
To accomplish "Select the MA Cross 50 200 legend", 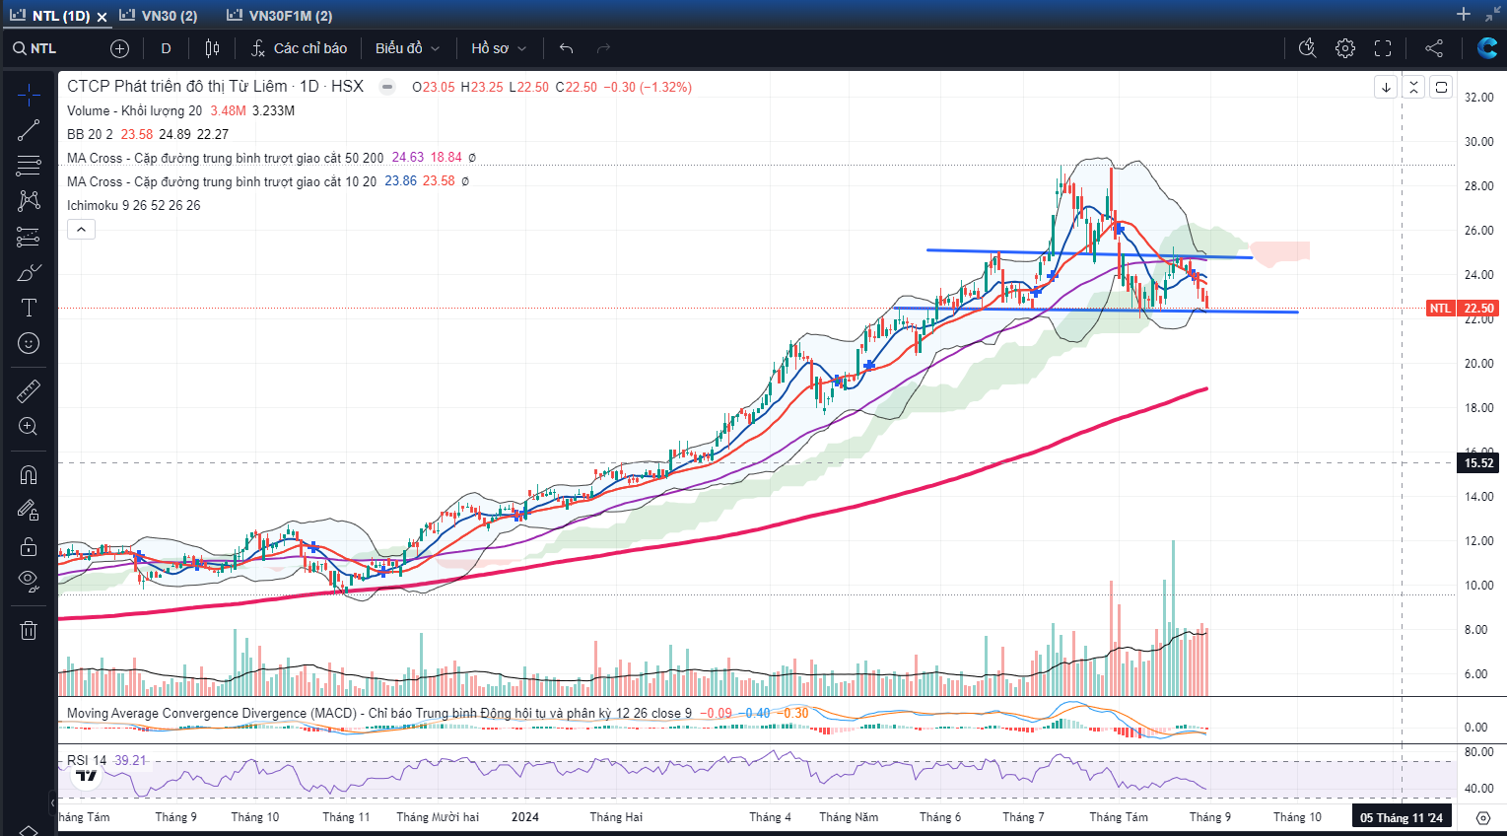I will coord(226,158).
